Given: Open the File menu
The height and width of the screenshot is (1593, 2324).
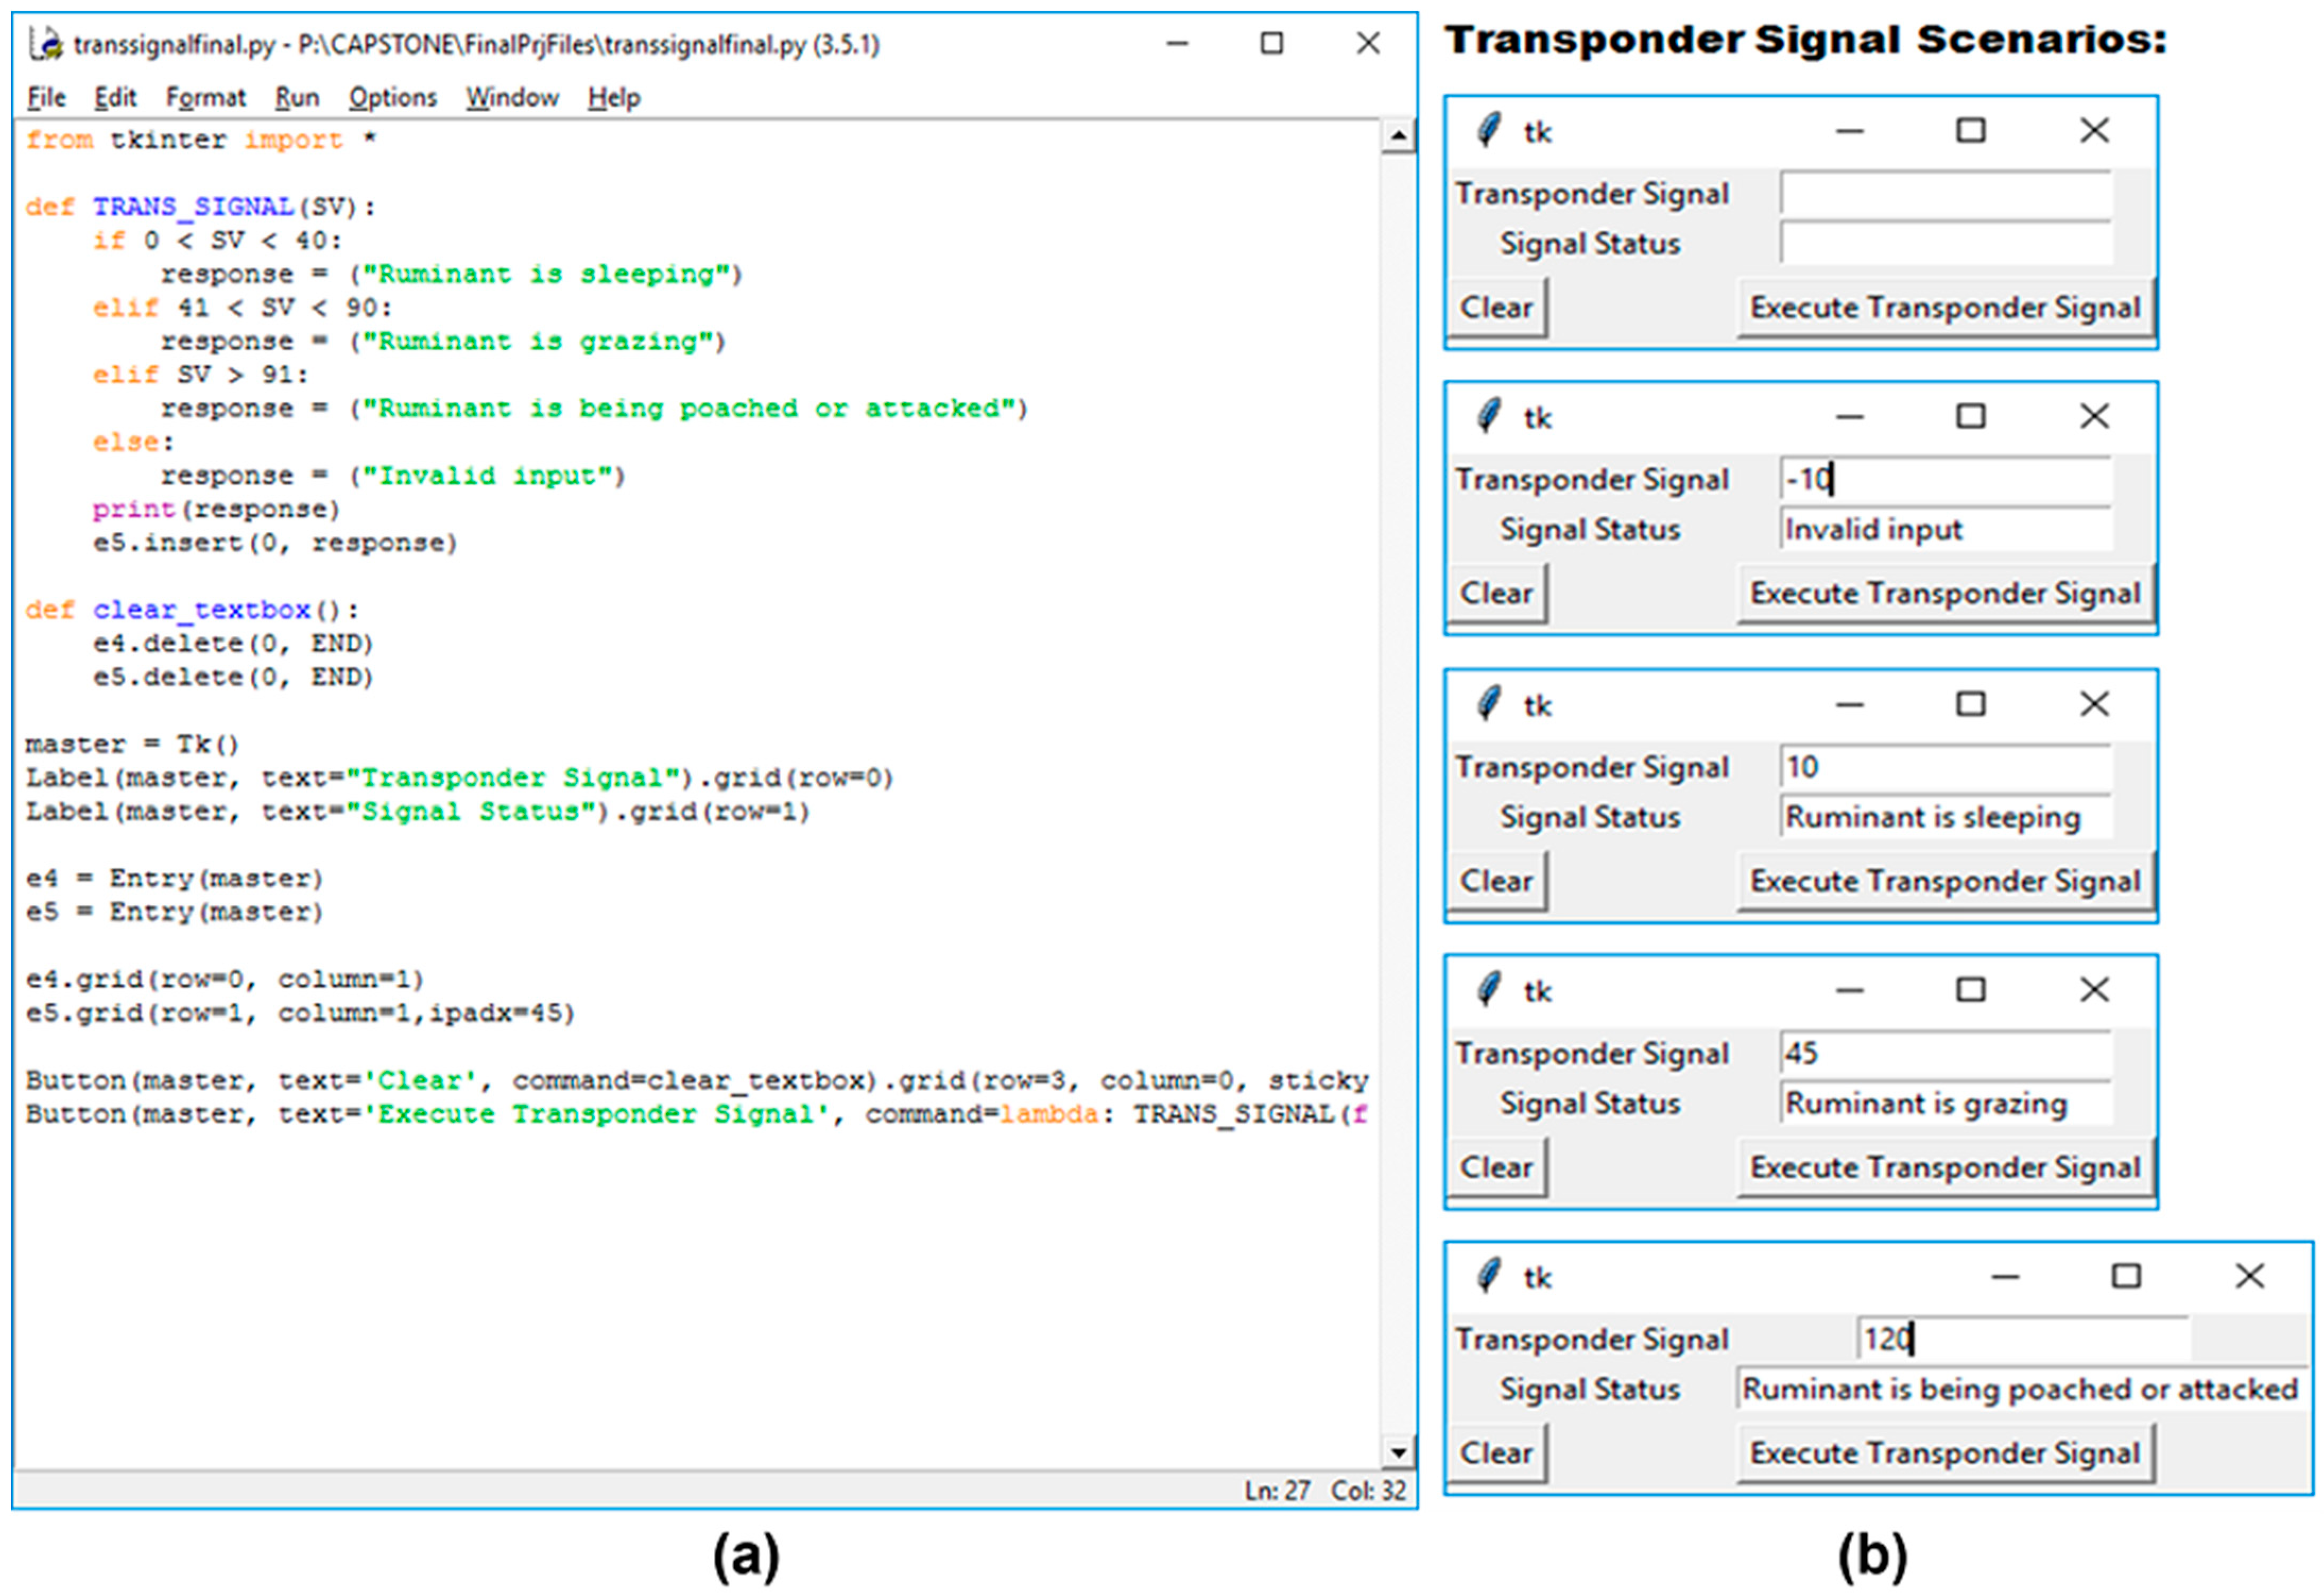Looking at the screenshot, I should pyautogui.click(x=46, y=97).
